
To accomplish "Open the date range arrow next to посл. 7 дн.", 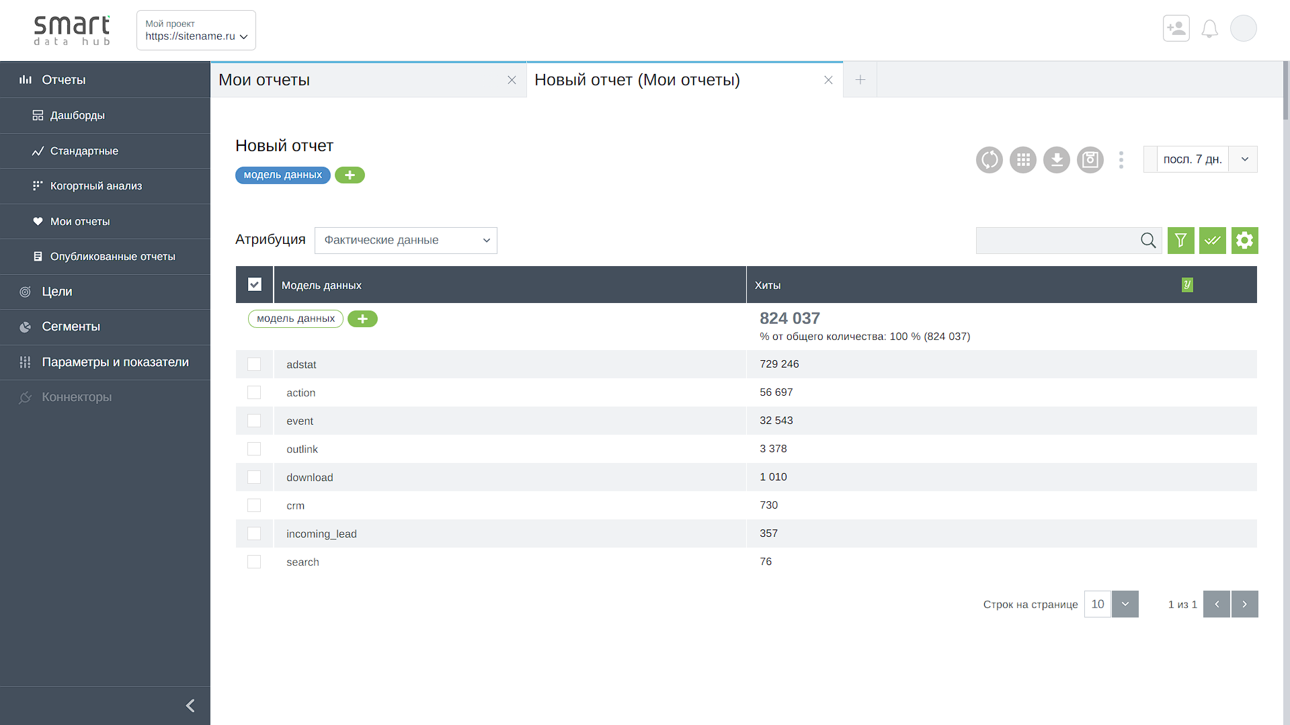I will [1244, 159].
